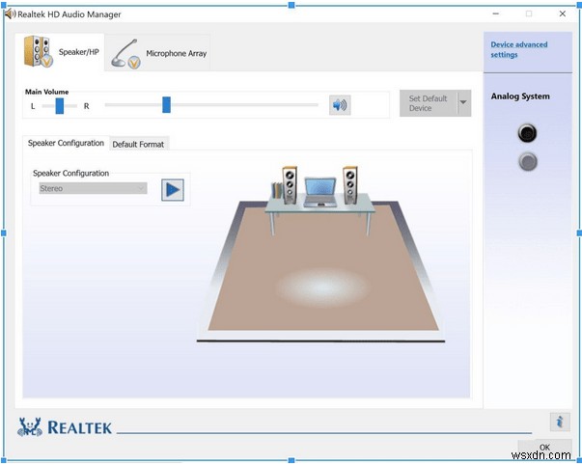This screenshot has width=582, height=465.
Task: Open the Microphone Array device tab
Action: pos(157,53)
